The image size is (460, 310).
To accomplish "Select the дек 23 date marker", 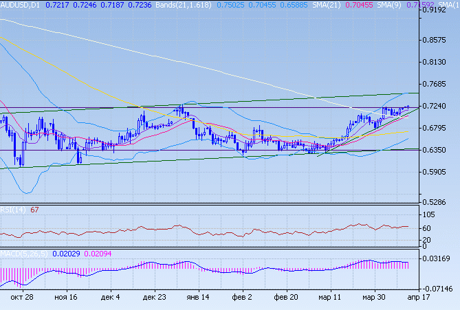I will (155, 298).
